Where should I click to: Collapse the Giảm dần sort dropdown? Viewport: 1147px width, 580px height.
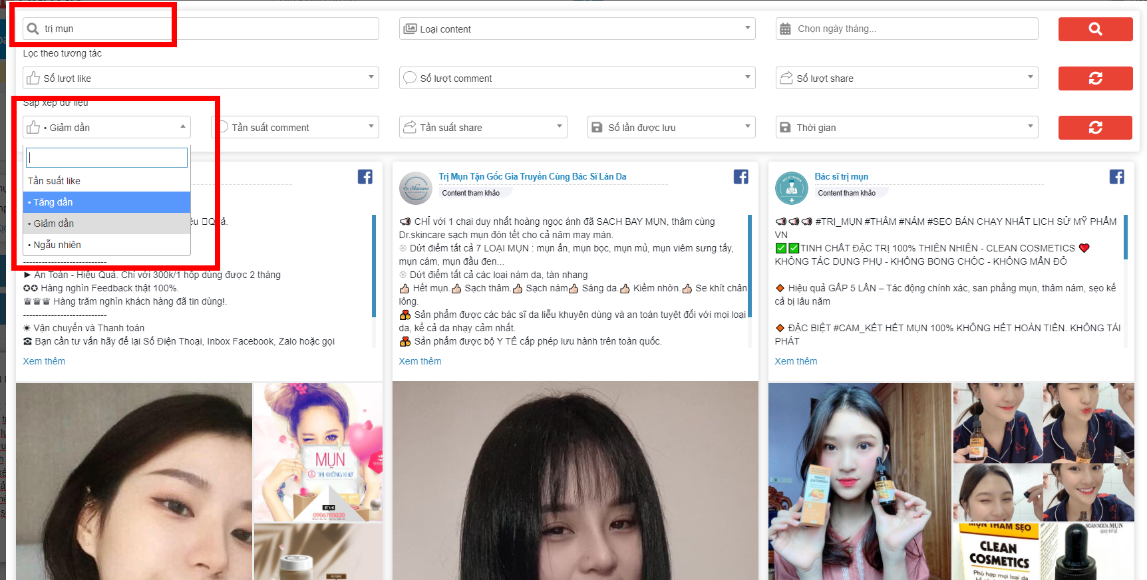pos(107,127)
